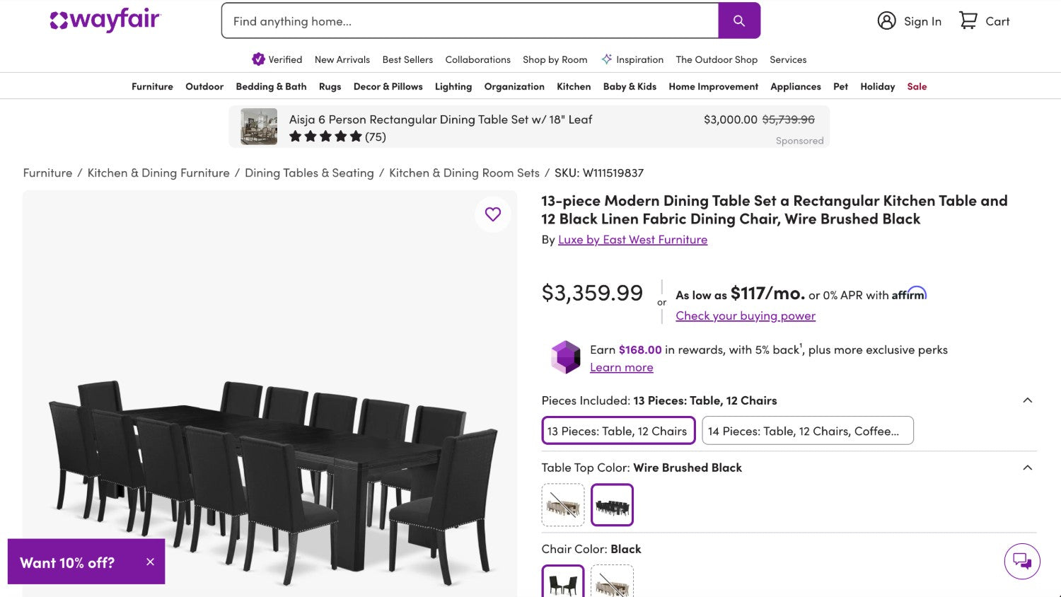The image size is (1061, 597).
Task: Open the Sale menu item
Action: click(x=917, y=86)
